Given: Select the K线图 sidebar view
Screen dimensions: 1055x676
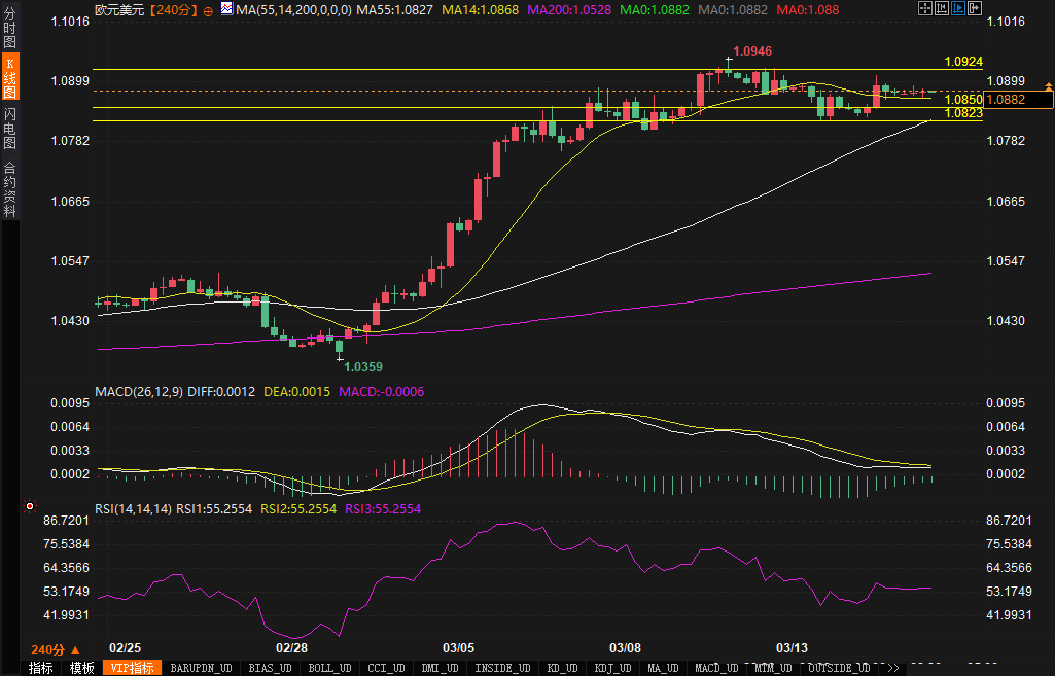Looking at the screenshot, I should [x=10, y=77].
